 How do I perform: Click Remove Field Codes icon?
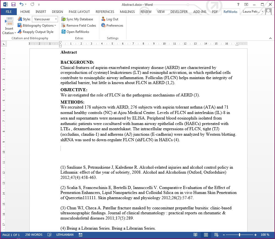coord(64,26)
